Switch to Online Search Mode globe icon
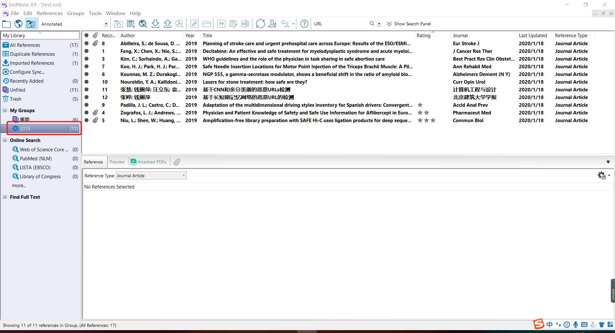This screenshot has width=615, height=333. (19, 24)
